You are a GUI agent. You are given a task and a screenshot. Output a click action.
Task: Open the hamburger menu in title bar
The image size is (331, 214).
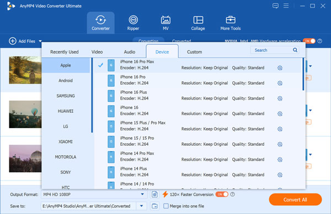coord(286,6)
